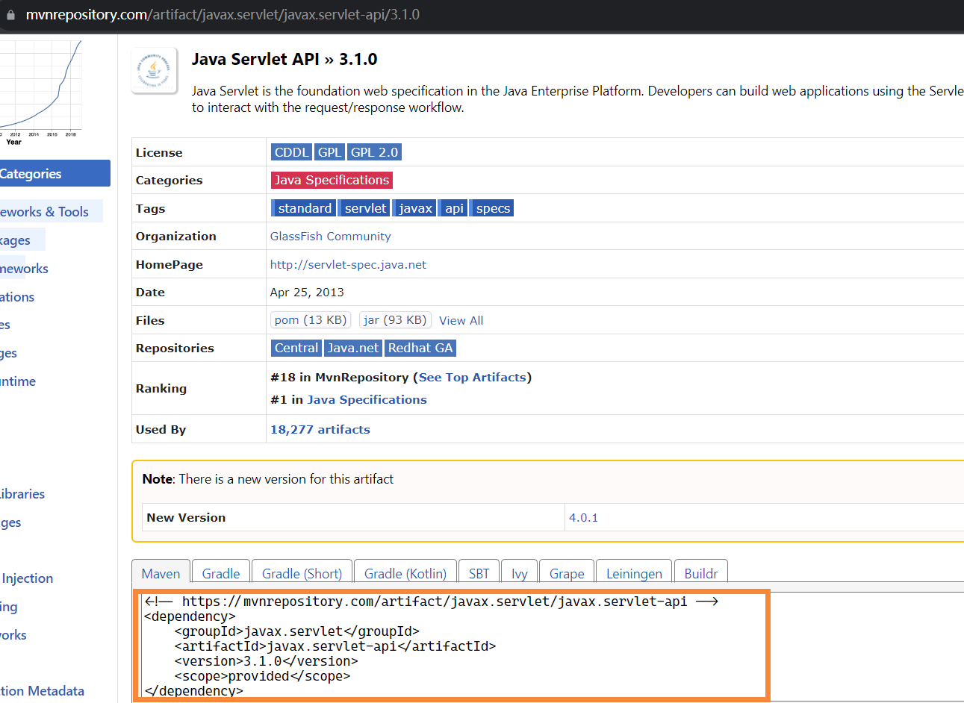Image resolution: width=964 pixels, height=703 pixels.
Task: Select the servlet tag
Action: pyautogui.click(x=365, y=208)
